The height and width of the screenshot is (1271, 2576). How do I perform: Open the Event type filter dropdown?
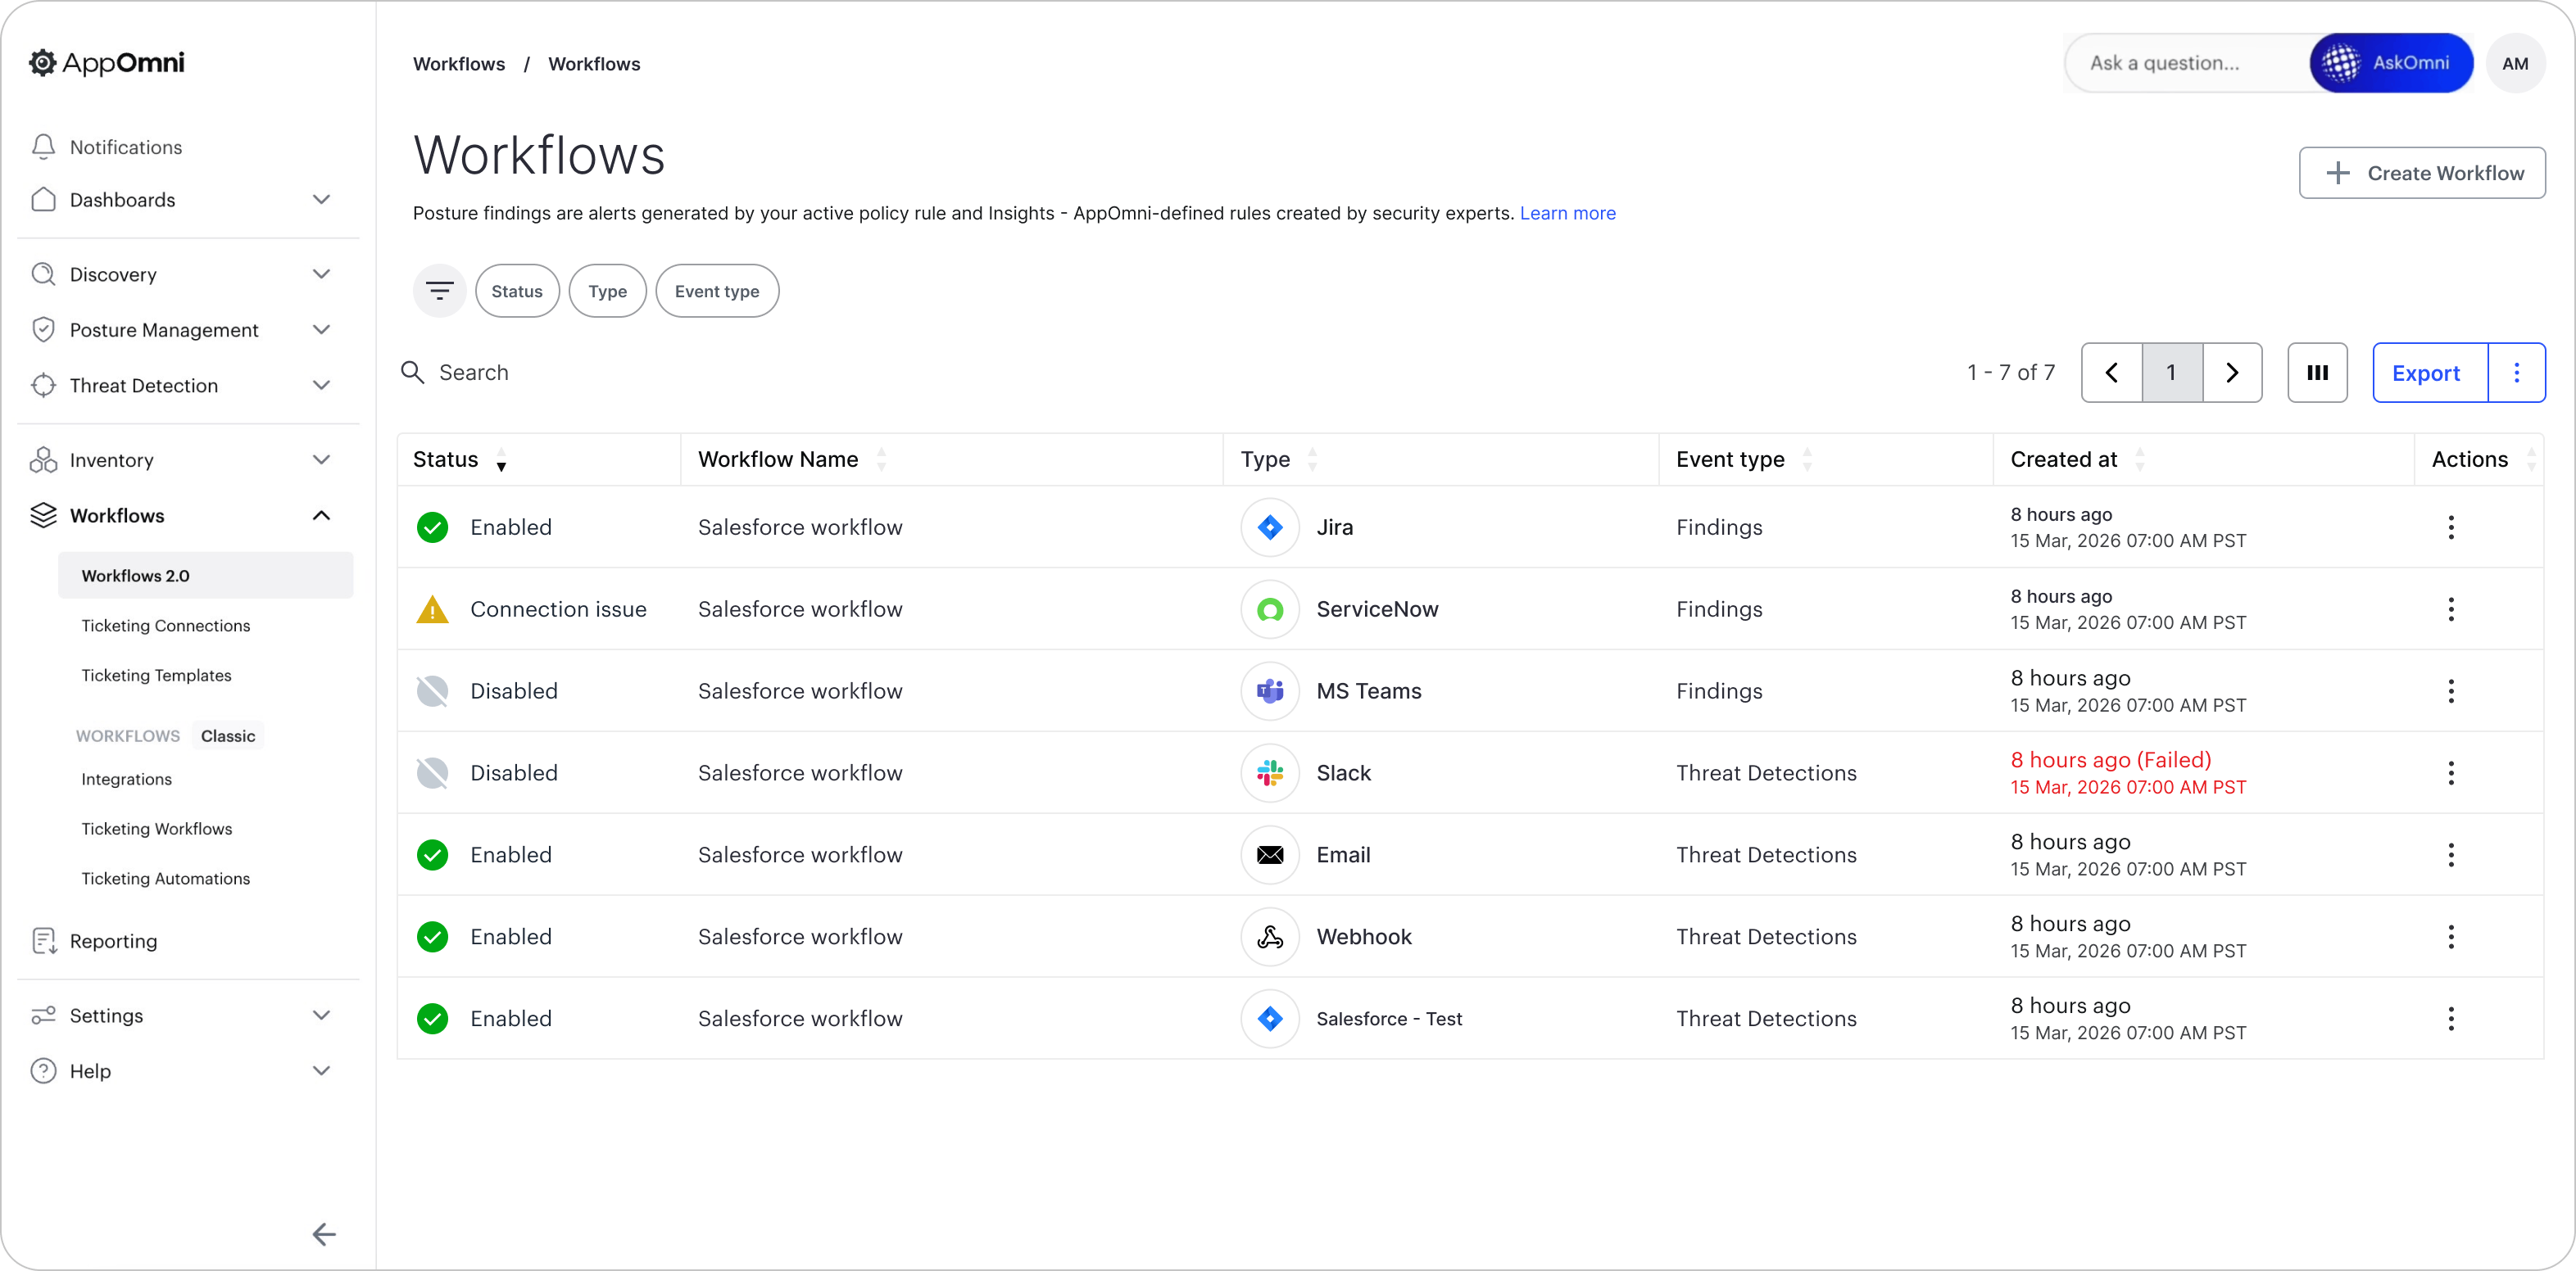[x=716, y=291]
